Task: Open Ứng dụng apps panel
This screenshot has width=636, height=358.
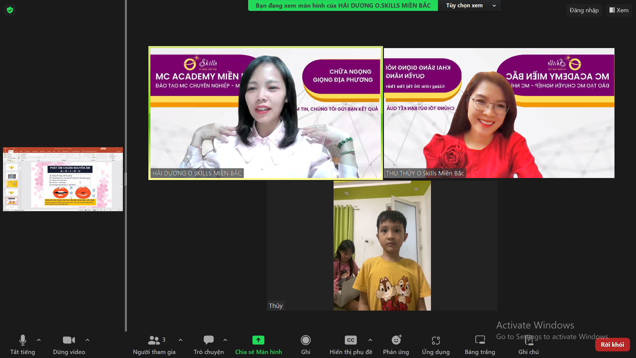Action: tap(436, 345)
